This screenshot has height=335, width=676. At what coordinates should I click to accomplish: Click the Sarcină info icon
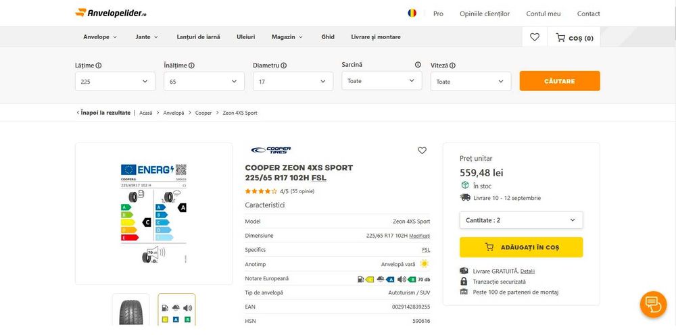coord(418,65)
